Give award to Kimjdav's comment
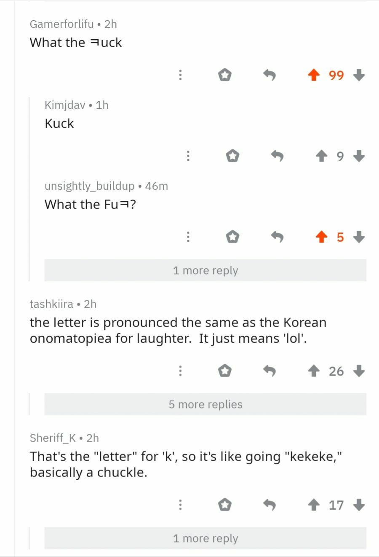The height and width of the screenshot is (557, 379). pos(232,157)
